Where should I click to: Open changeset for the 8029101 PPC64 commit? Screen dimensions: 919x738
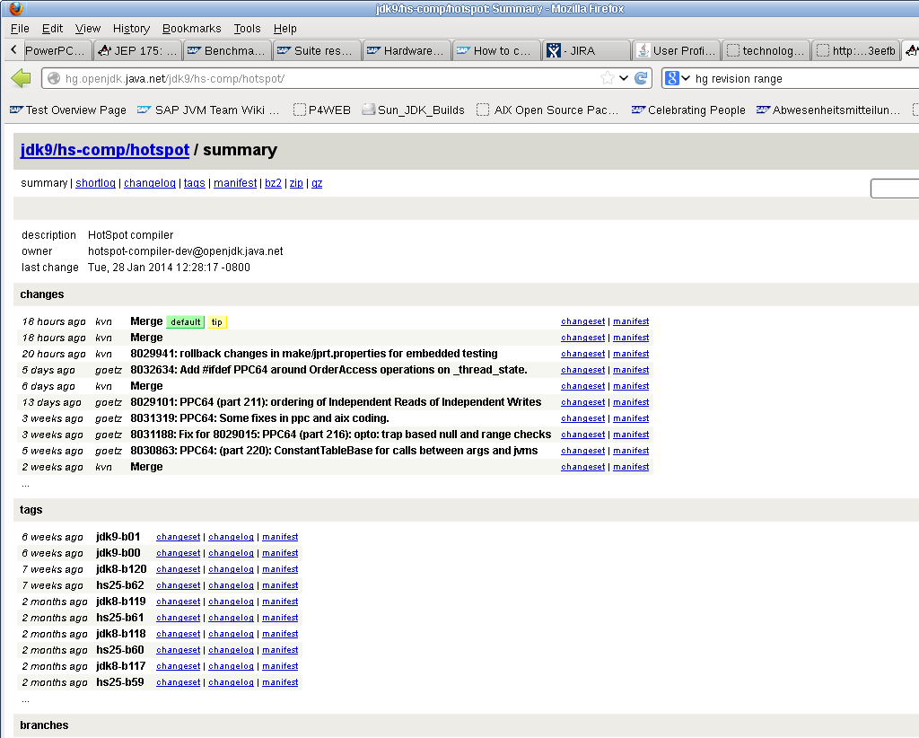(x=582, y=402)
